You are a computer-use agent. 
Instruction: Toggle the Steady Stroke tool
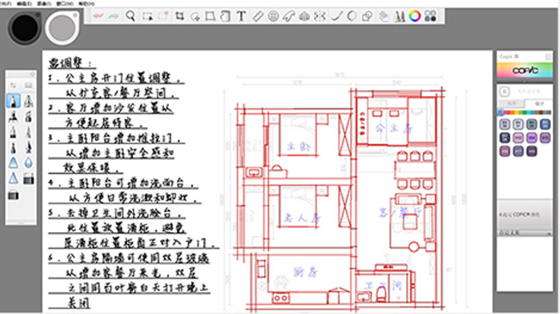[x=336, y=16]
